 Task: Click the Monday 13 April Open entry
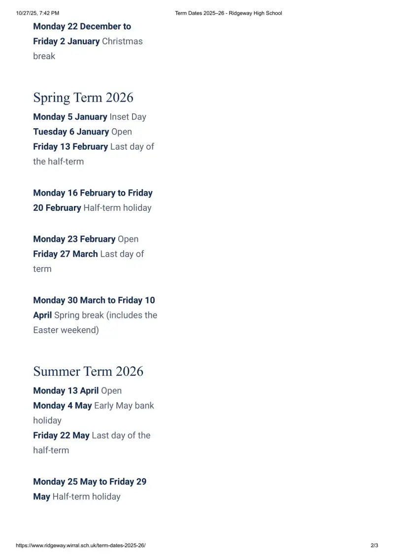point(77,390)
